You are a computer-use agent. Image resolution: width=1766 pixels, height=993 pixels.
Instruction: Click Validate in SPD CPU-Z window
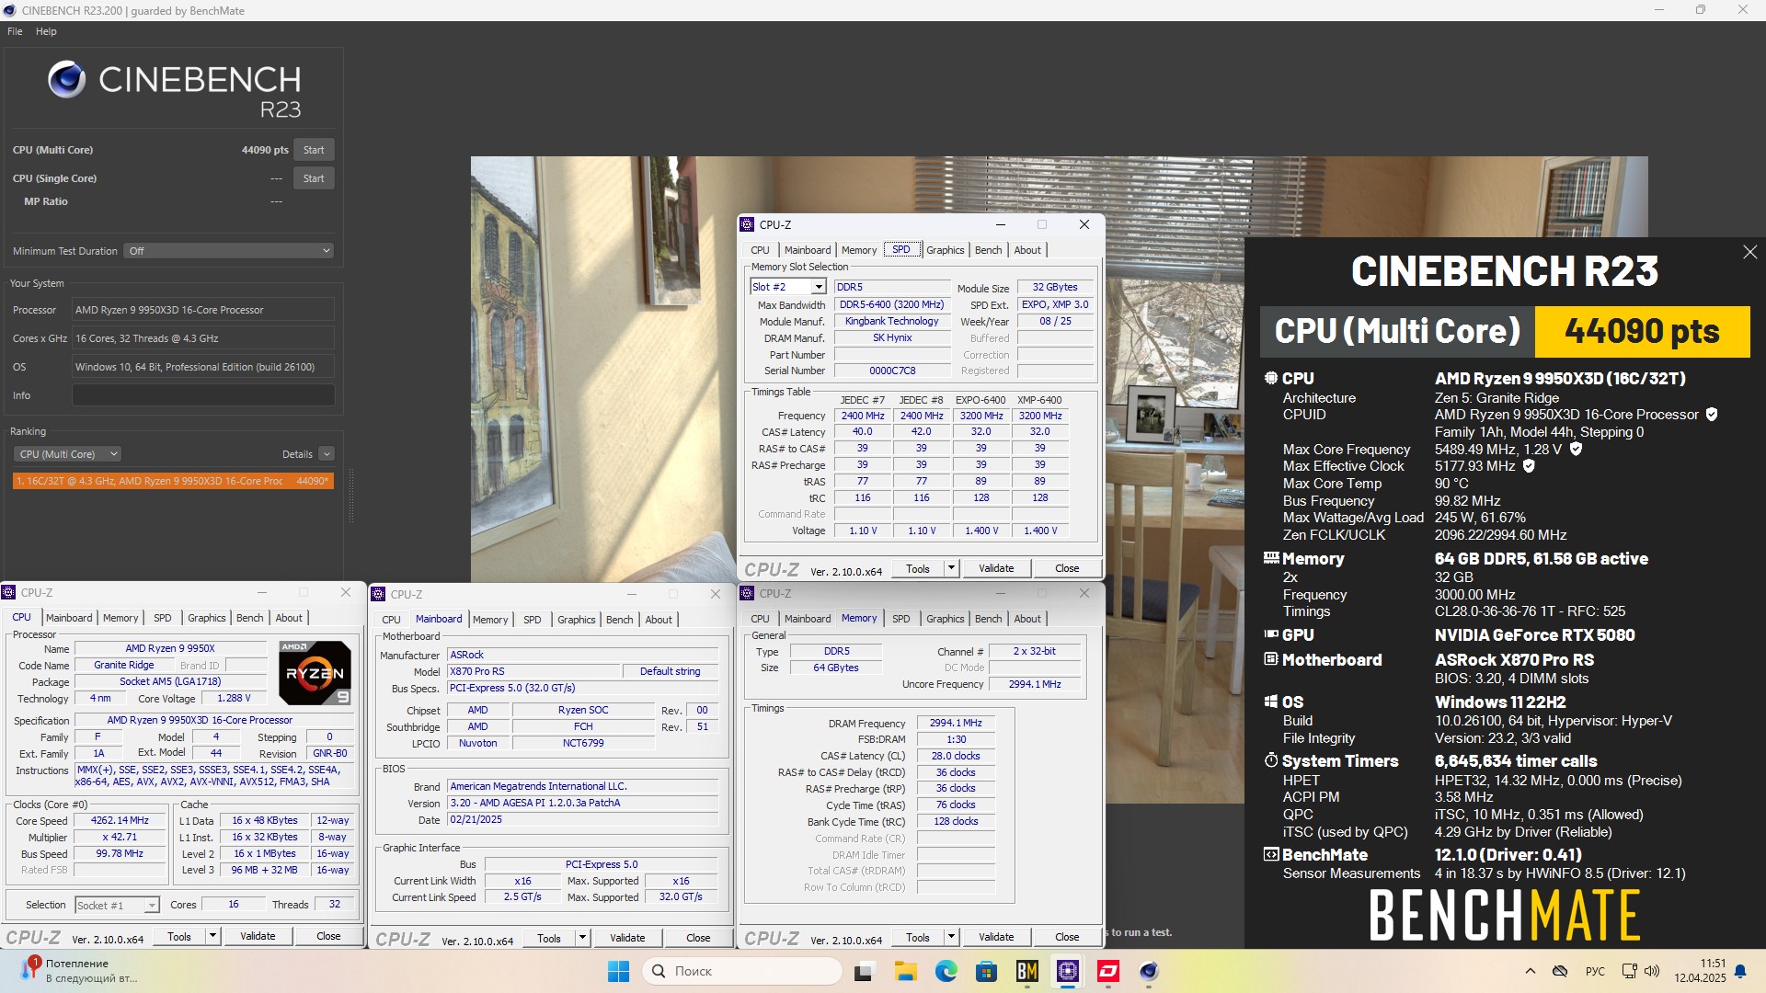click(996, 568)
